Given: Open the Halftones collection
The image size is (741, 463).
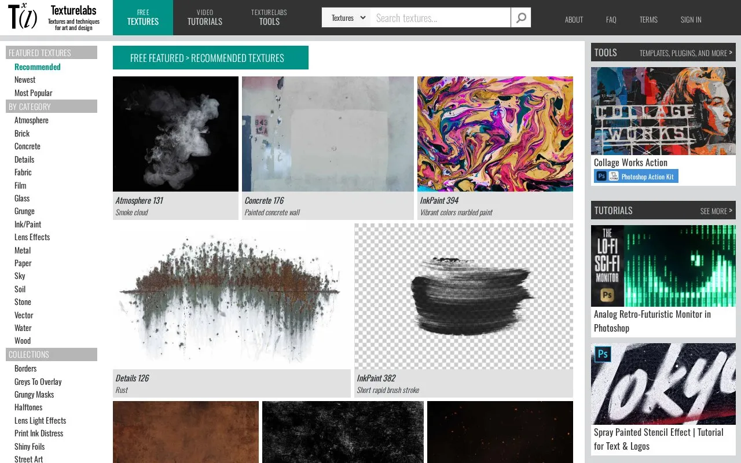Looking at the screenshot, I should click(28, 407).
